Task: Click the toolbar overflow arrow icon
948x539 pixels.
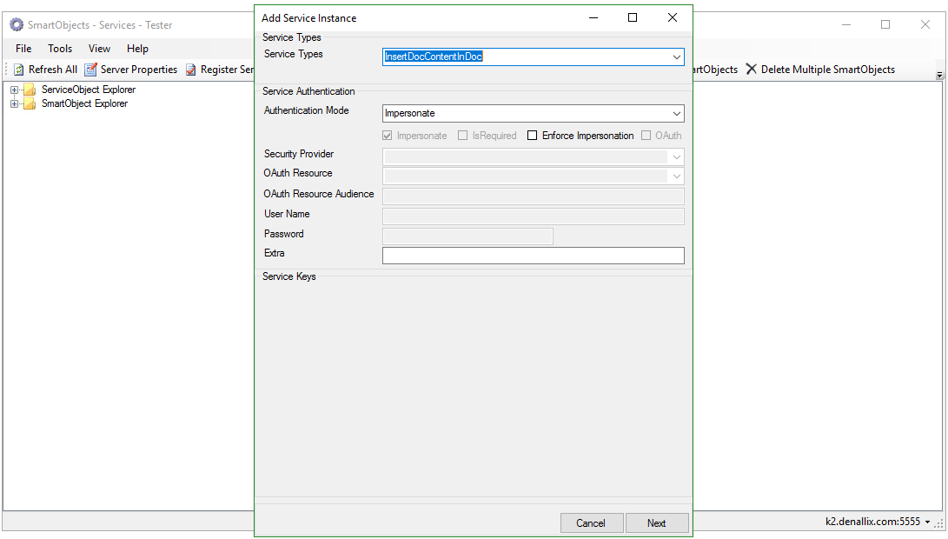Action: pyautogui.click(x=939, y=76)
